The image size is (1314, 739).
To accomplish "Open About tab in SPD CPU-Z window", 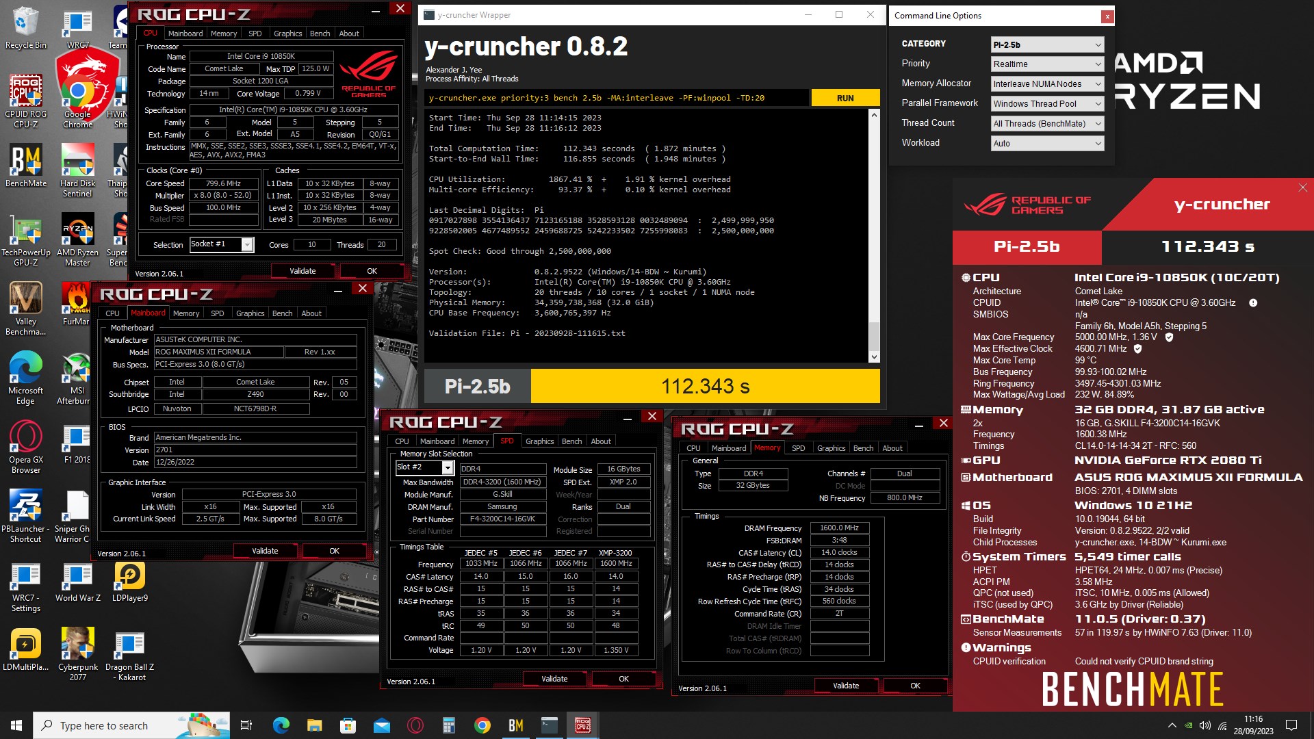I will 601,441.
